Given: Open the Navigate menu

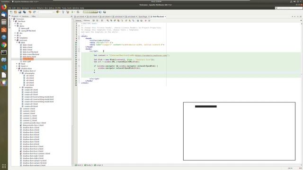Looking at the screenshot, I should (x=26, y=8).
